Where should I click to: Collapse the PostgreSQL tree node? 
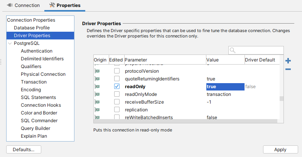[10, 43]
